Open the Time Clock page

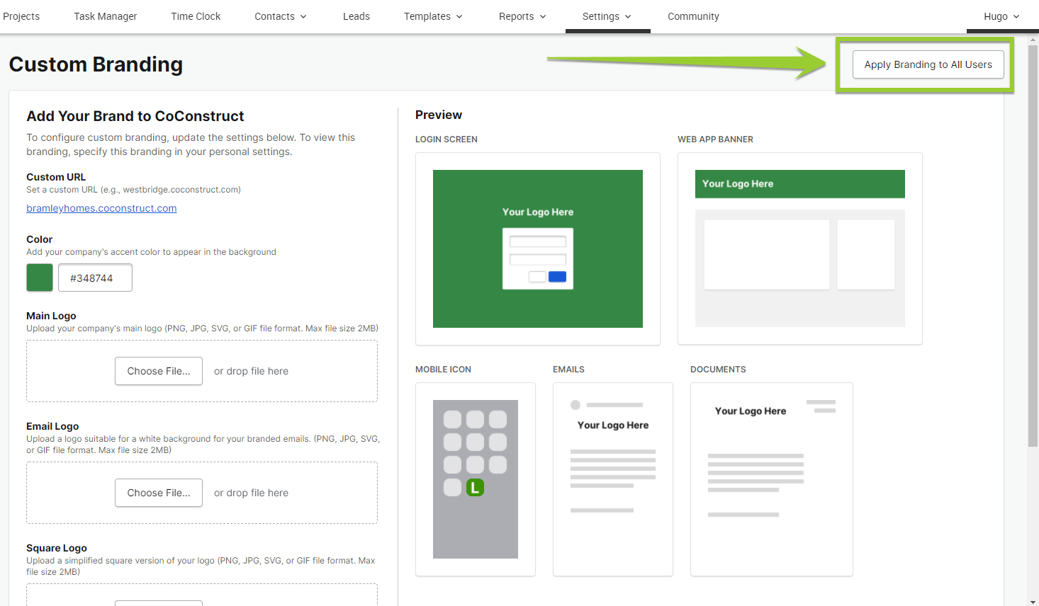click(196, 16)
